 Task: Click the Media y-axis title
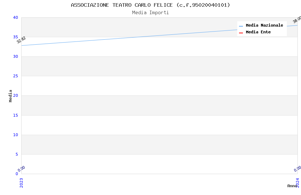pyautogui.click(x=10, y=96)
